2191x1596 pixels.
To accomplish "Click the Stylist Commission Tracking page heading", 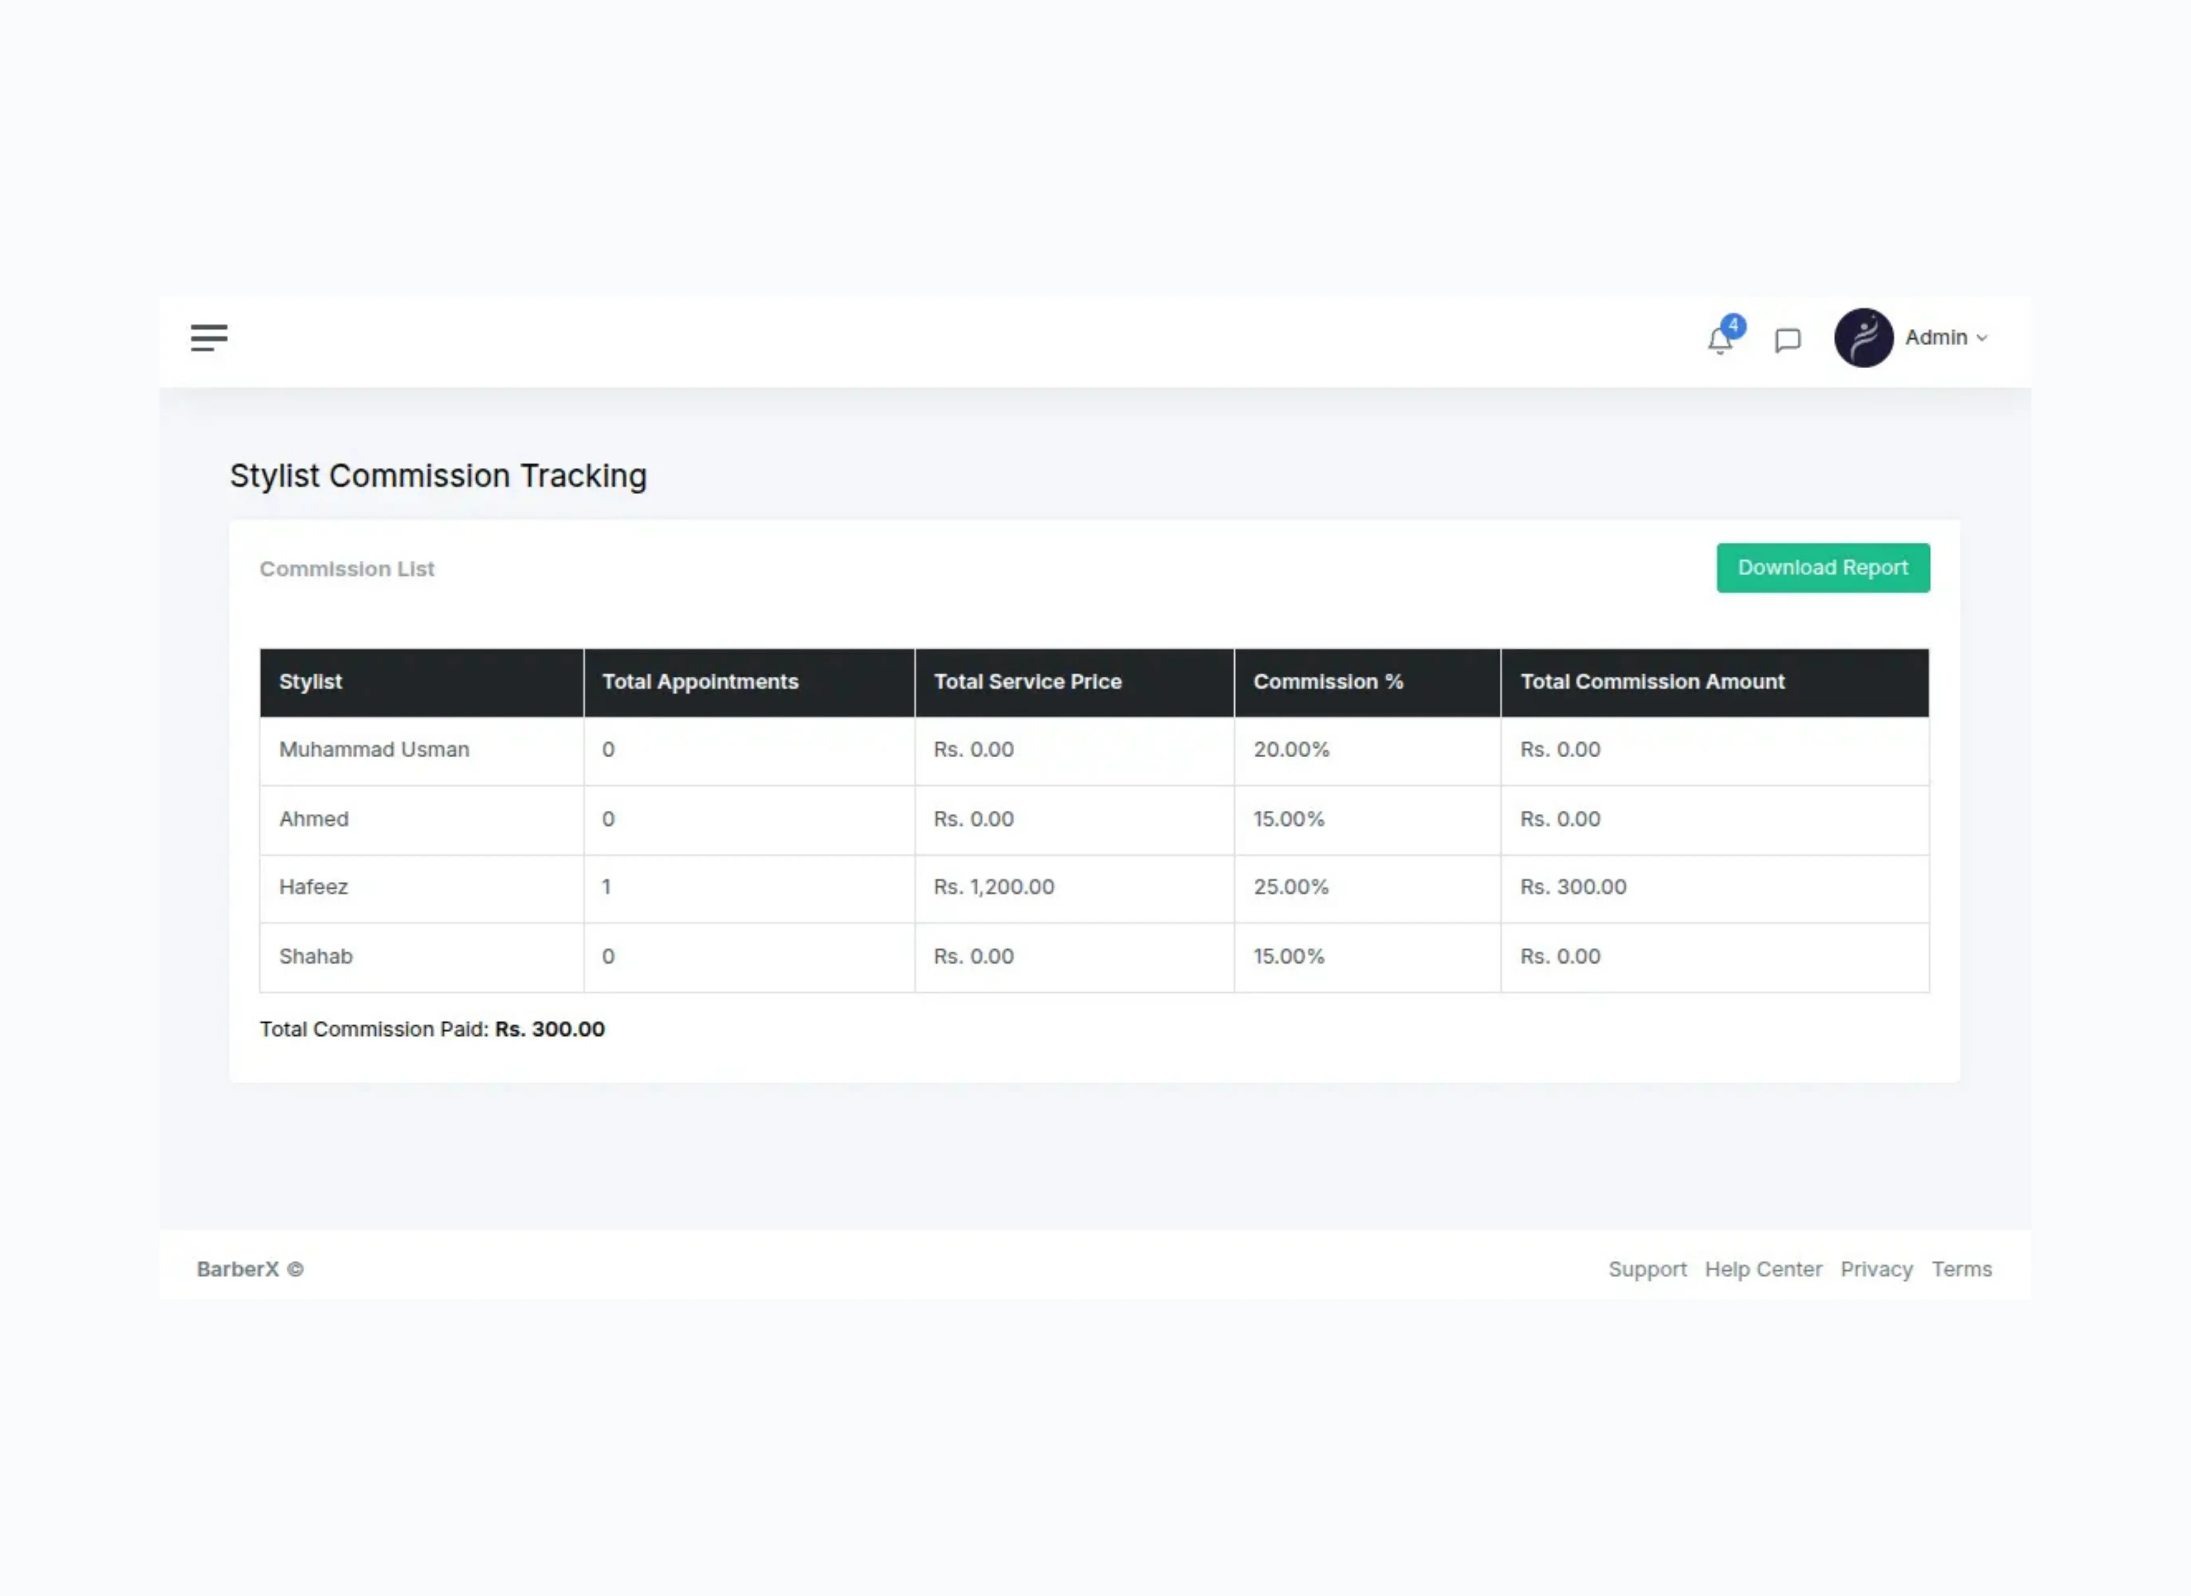I will tap(438, 476).
